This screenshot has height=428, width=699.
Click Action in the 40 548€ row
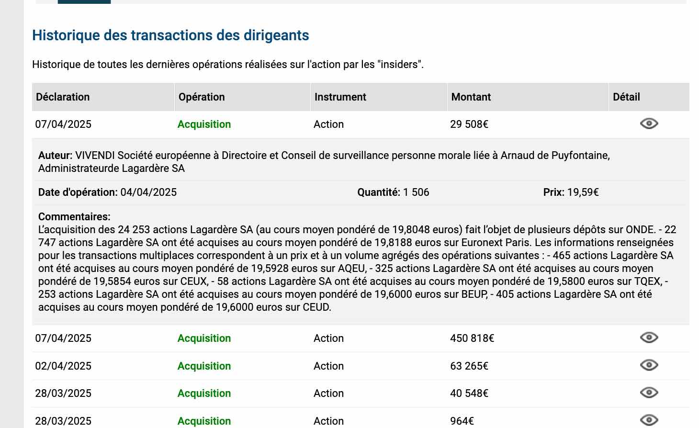328,393
